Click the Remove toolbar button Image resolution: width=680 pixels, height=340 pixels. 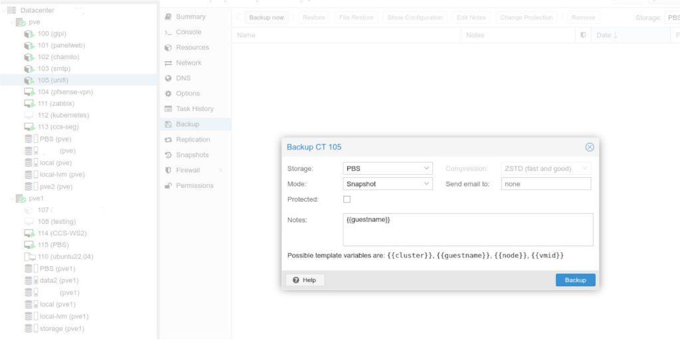coord(583,18)
